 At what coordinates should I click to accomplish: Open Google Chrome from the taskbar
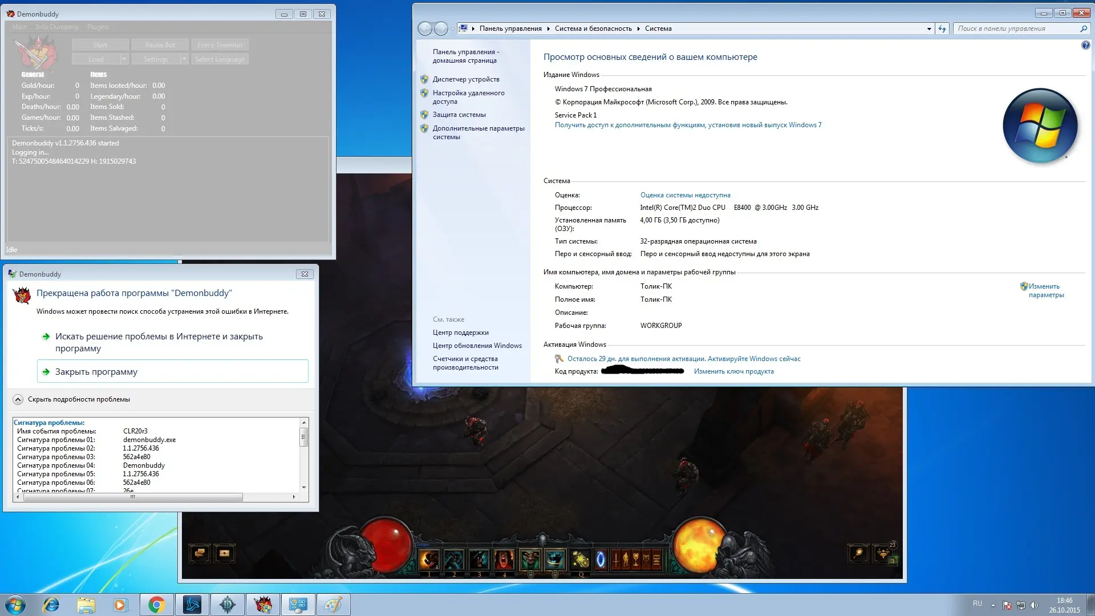(156, 605)
